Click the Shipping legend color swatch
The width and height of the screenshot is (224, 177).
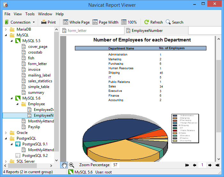tap(175, 125)
